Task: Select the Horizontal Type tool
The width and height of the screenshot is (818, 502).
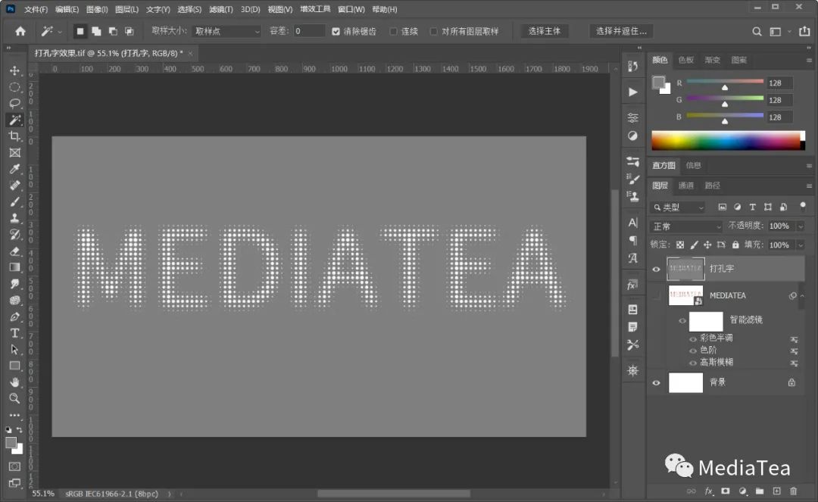Action: (14, 333)
